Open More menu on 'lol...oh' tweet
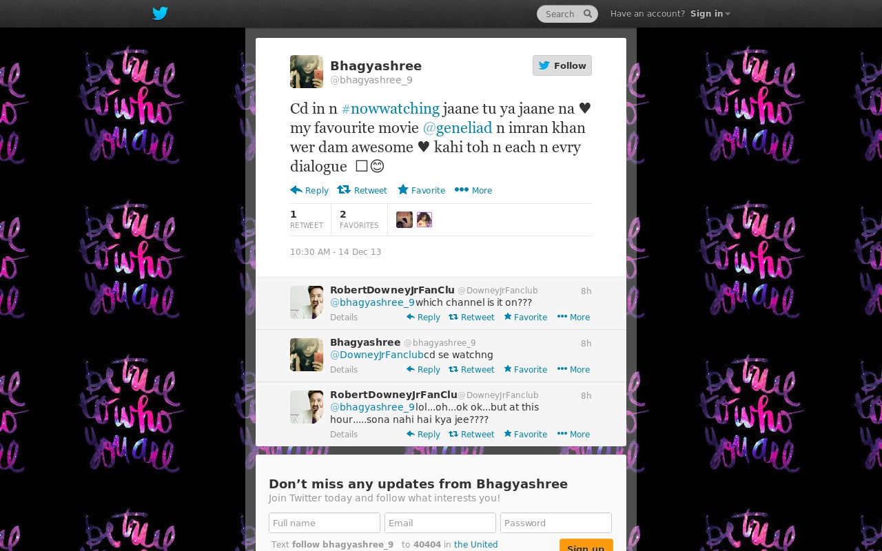Image resolution: width=882 pixels, height=551 pixels. (573, 435)
